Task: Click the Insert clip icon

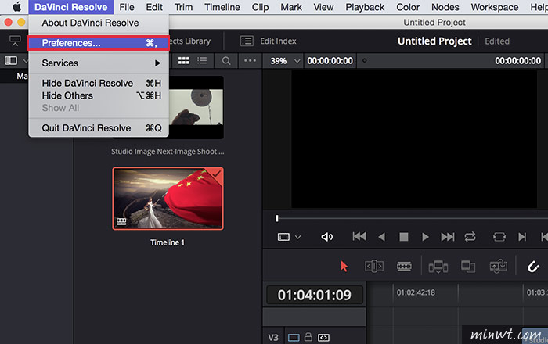Action: point(438,267)
